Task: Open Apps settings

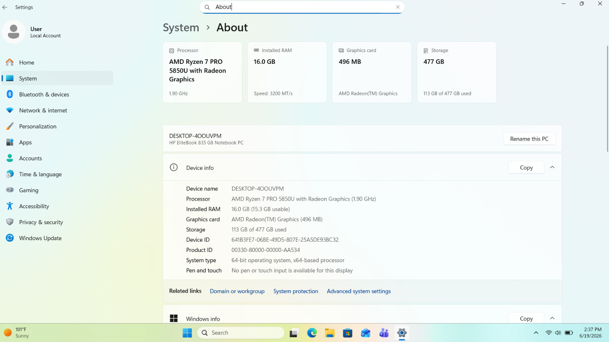Action: pos(57,142)
